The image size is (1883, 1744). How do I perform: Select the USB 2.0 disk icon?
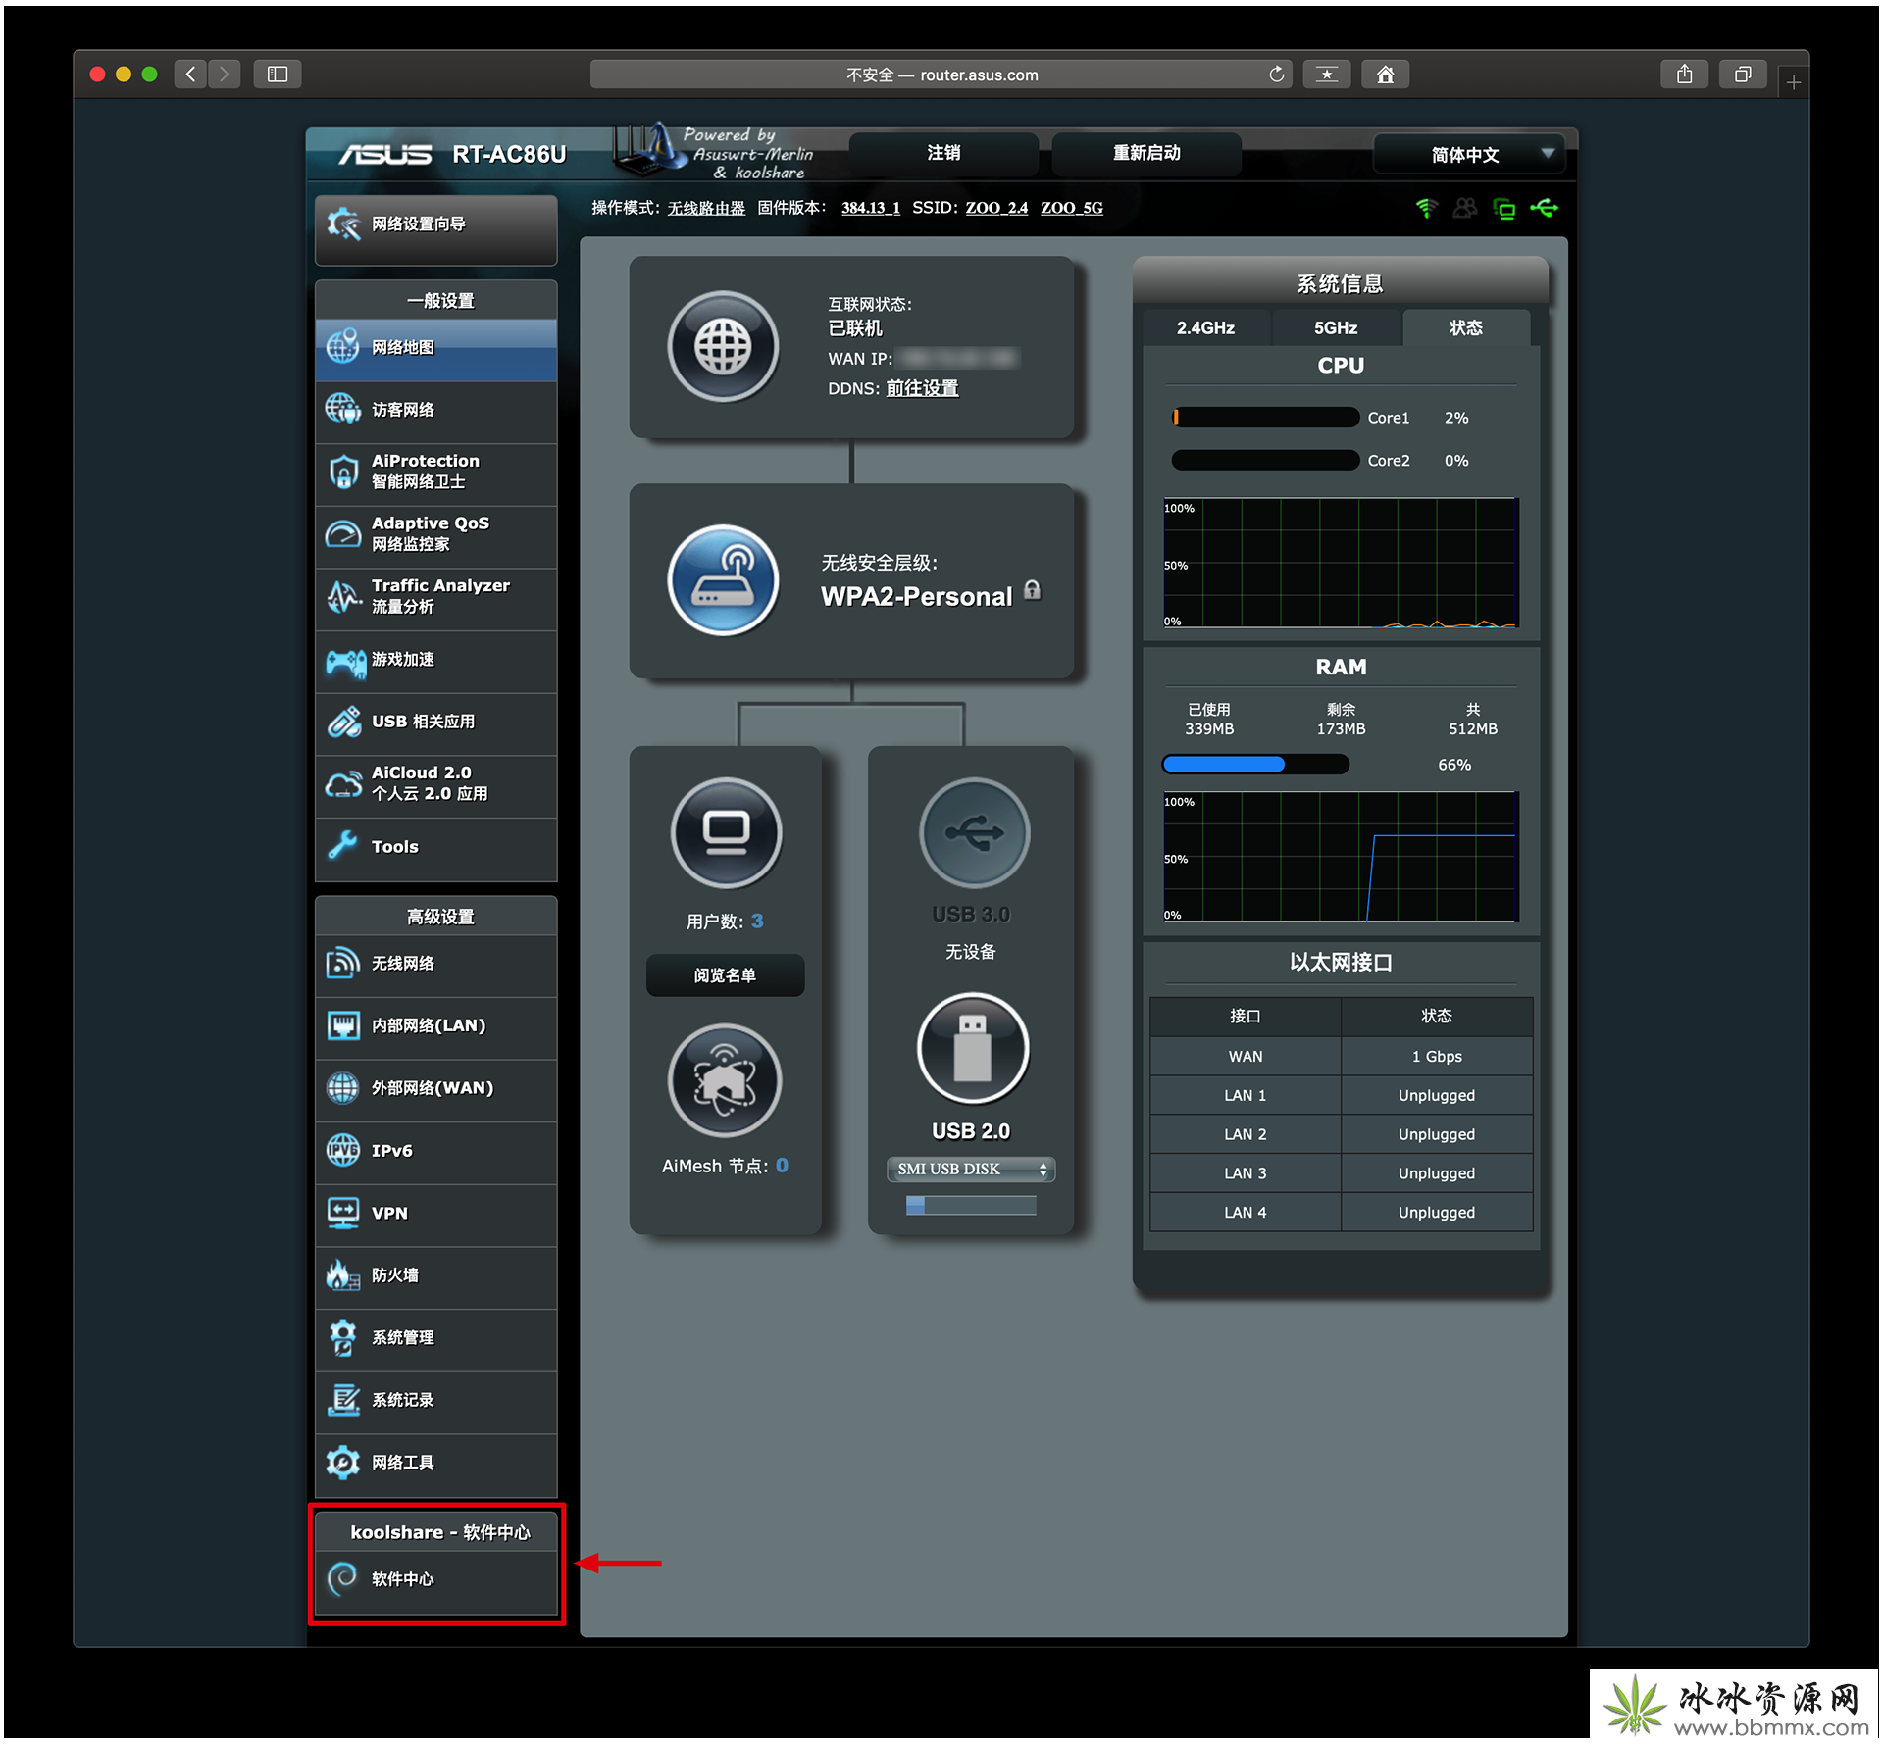972,1048
